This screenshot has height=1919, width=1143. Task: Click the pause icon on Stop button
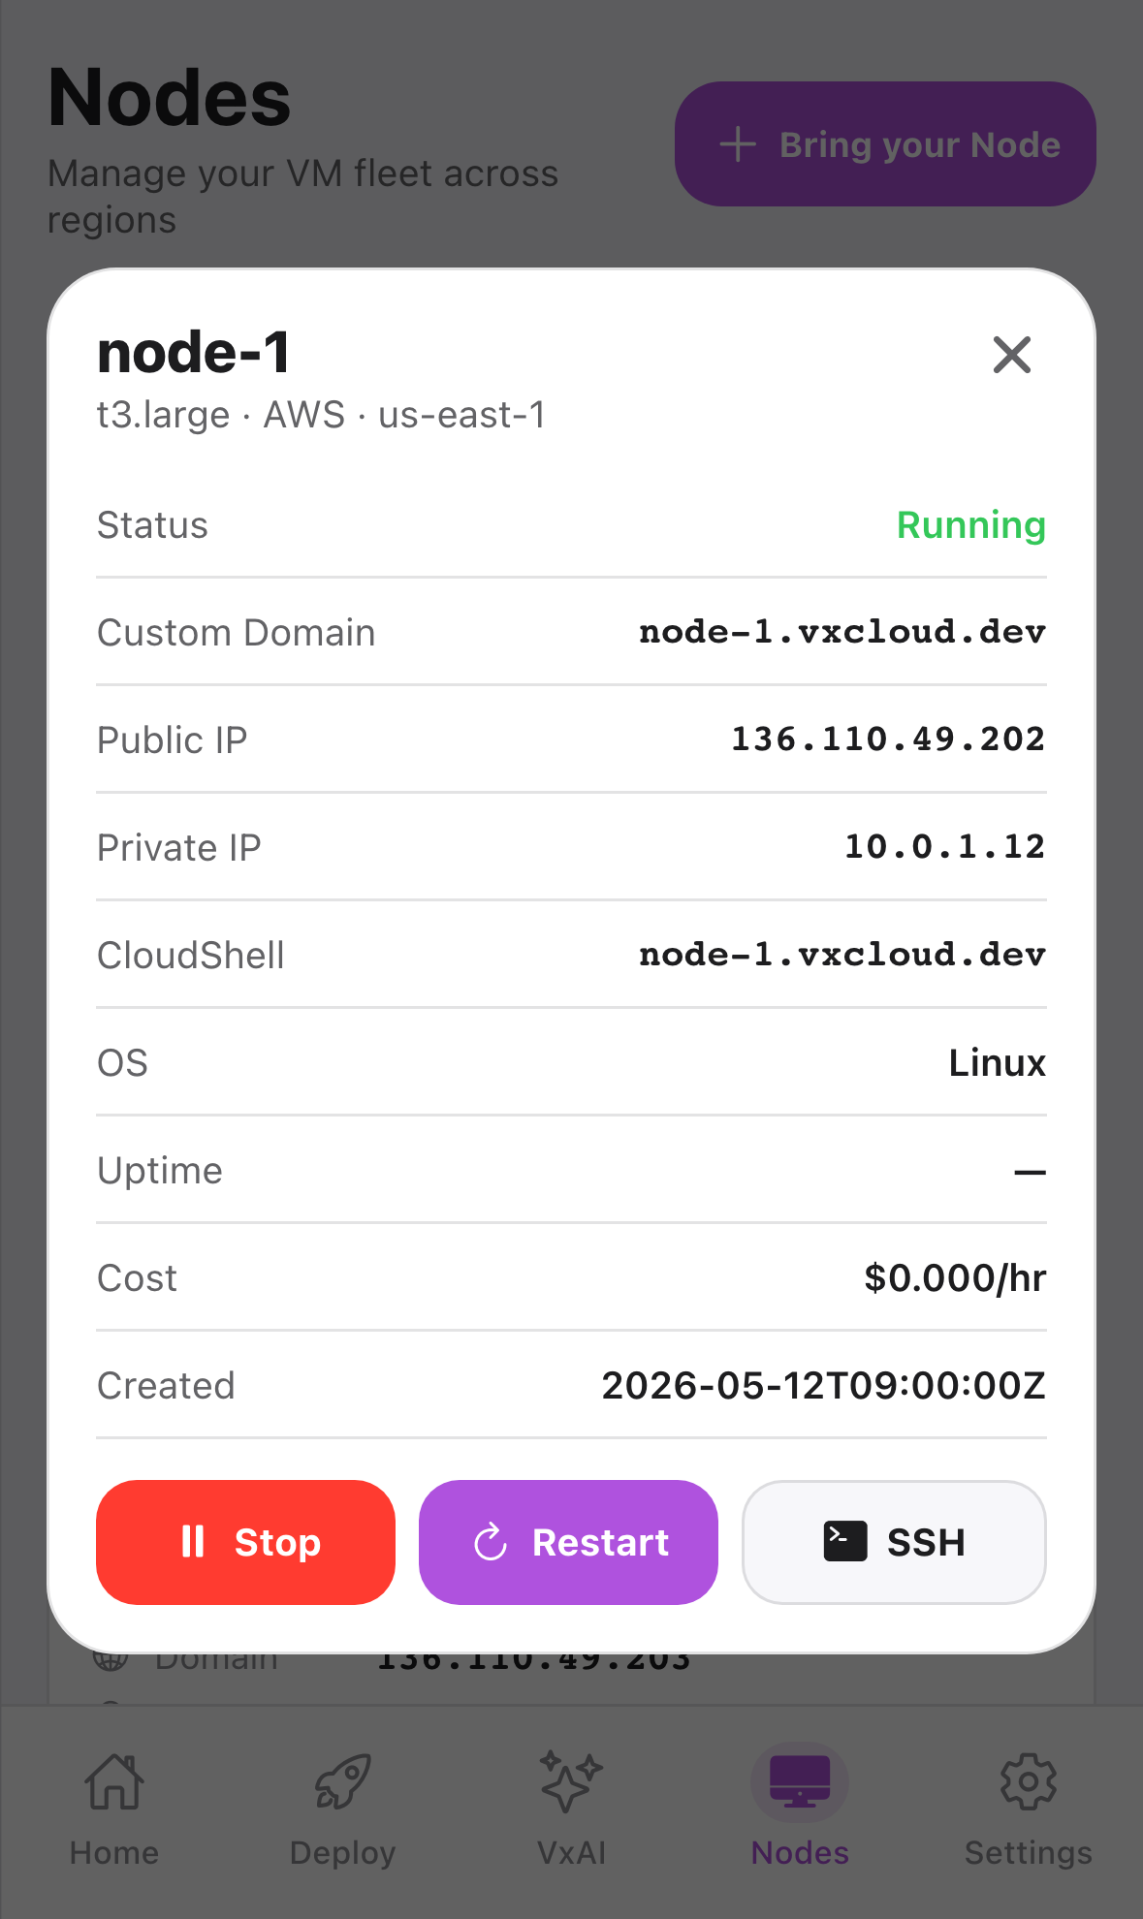(193, 1541)
